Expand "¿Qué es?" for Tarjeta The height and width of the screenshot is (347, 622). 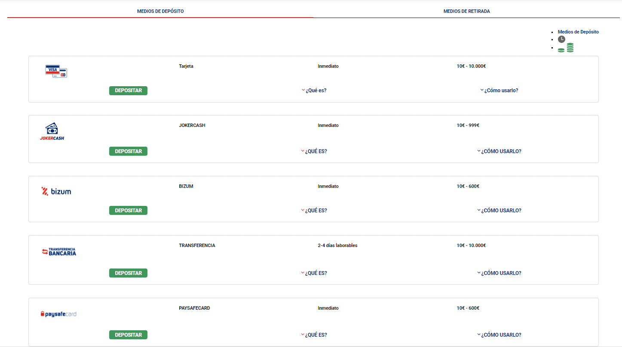tap(316, 91)
